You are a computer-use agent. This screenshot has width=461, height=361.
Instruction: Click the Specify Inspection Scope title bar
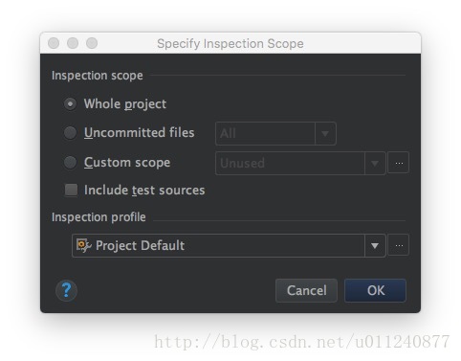230,43
